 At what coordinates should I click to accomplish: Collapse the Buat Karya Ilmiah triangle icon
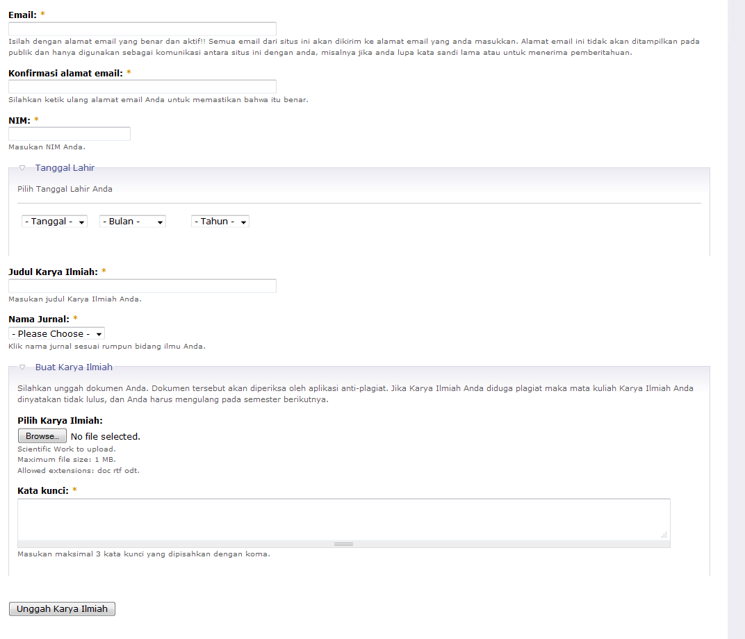pos(22,367)
